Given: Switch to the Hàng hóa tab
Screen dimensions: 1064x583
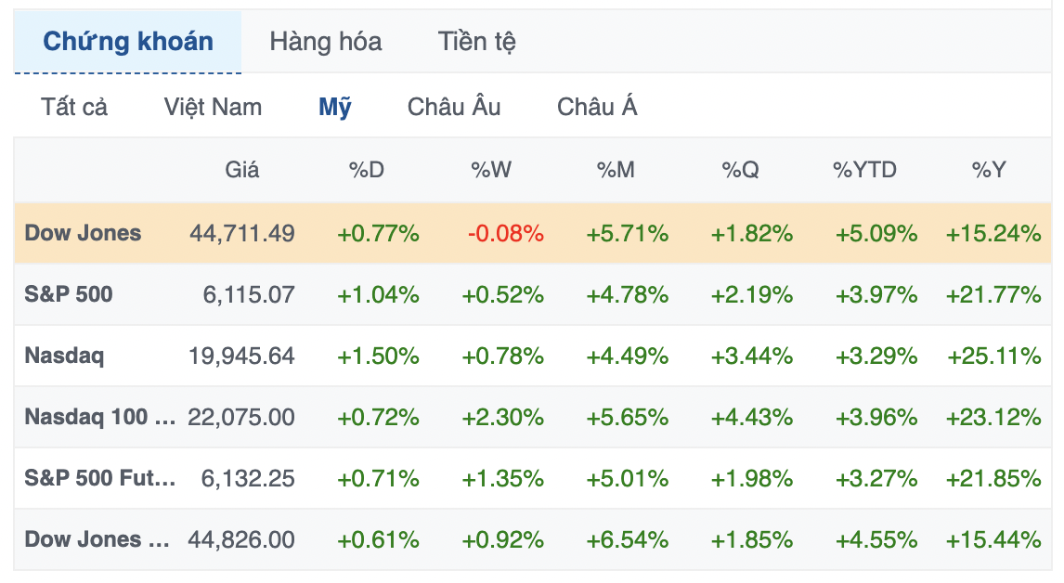Looking at the screenshot, I should click(x=325, y=42).
